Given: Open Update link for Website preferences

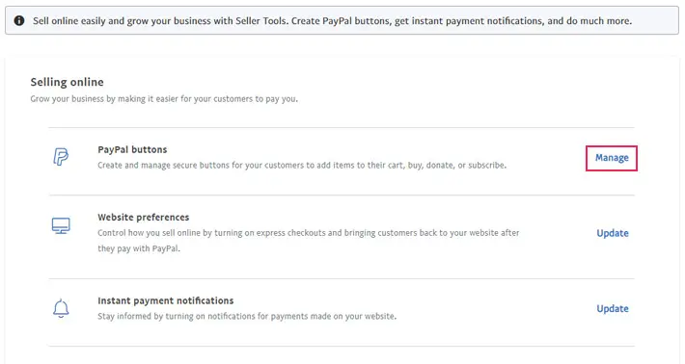Looking at the screenshot, I should click(x=613, y=233).
